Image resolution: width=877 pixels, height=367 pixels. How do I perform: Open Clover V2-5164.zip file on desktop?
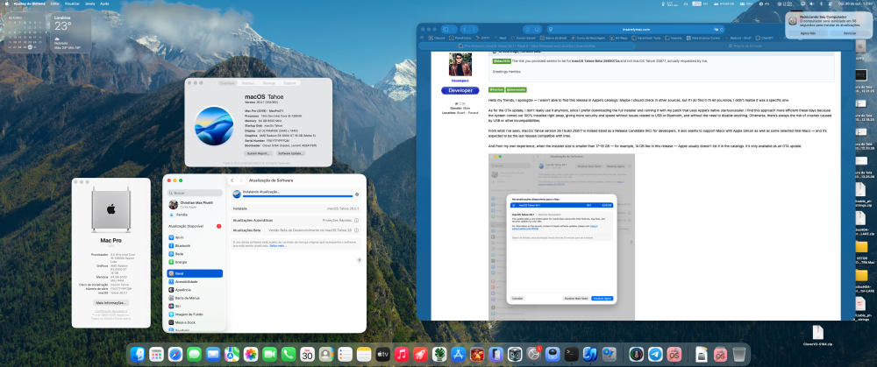click(817, 335)
